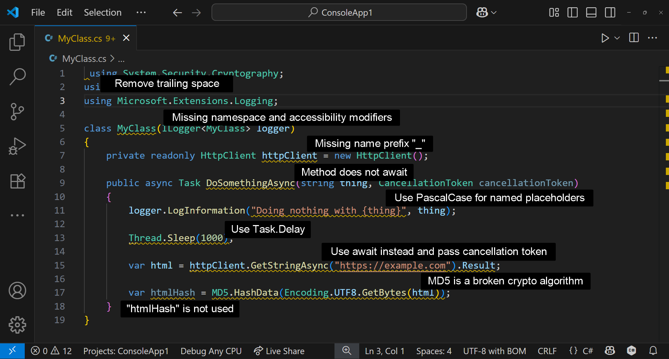Open the File menu
Viewport: 669px width, 359px height.
38,13
